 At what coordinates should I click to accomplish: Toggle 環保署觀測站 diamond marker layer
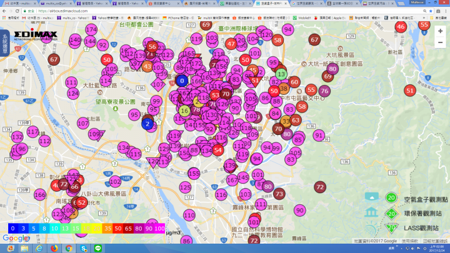click(x=391, y=214)
